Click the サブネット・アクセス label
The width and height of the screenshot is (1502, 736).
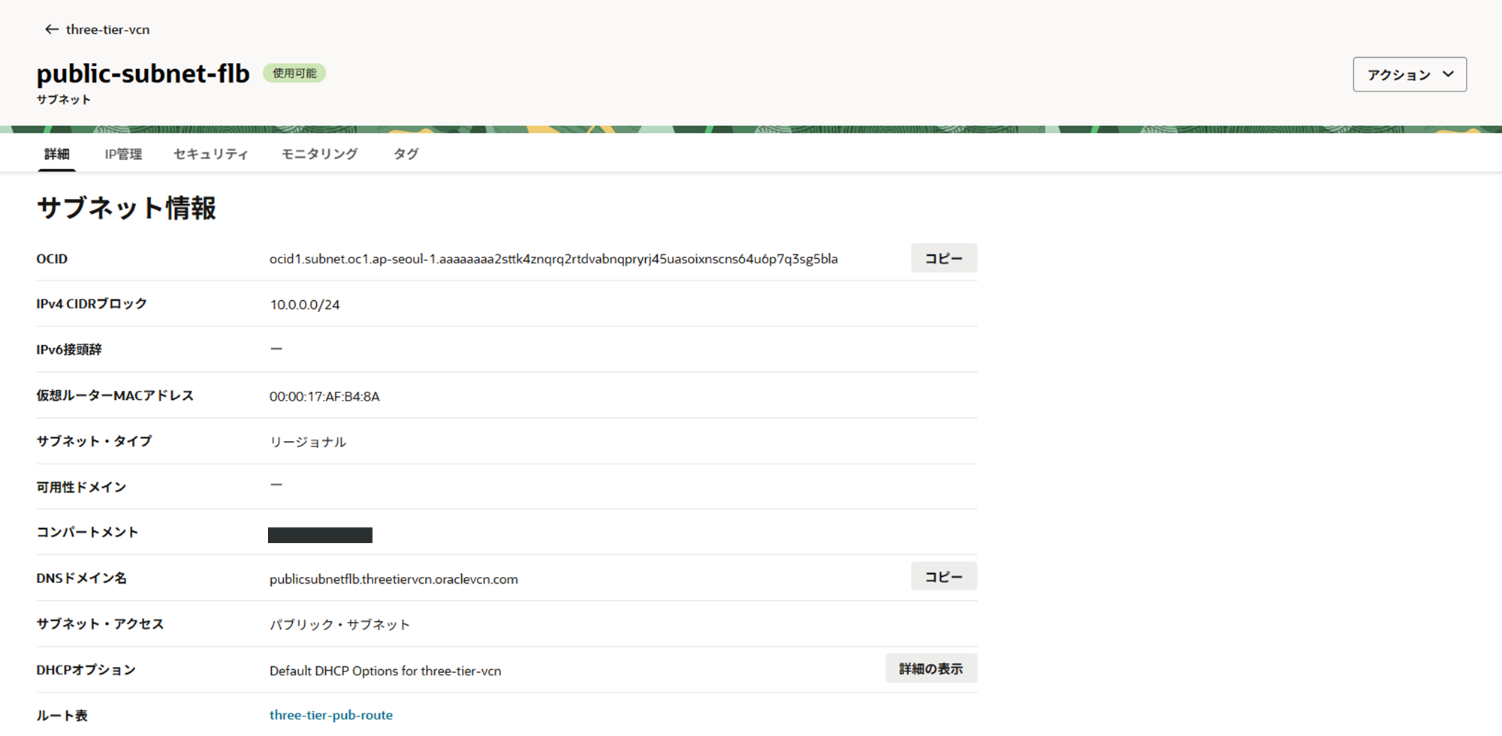[x=100, y=624]
